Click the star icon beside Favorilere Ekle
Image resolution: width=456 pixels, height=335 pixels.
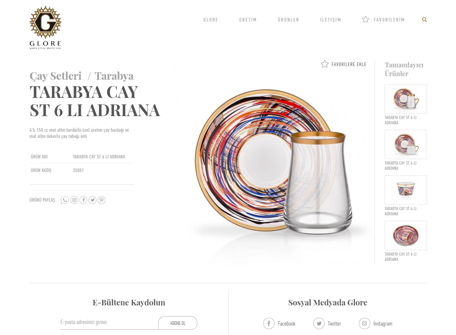(325, 64)
